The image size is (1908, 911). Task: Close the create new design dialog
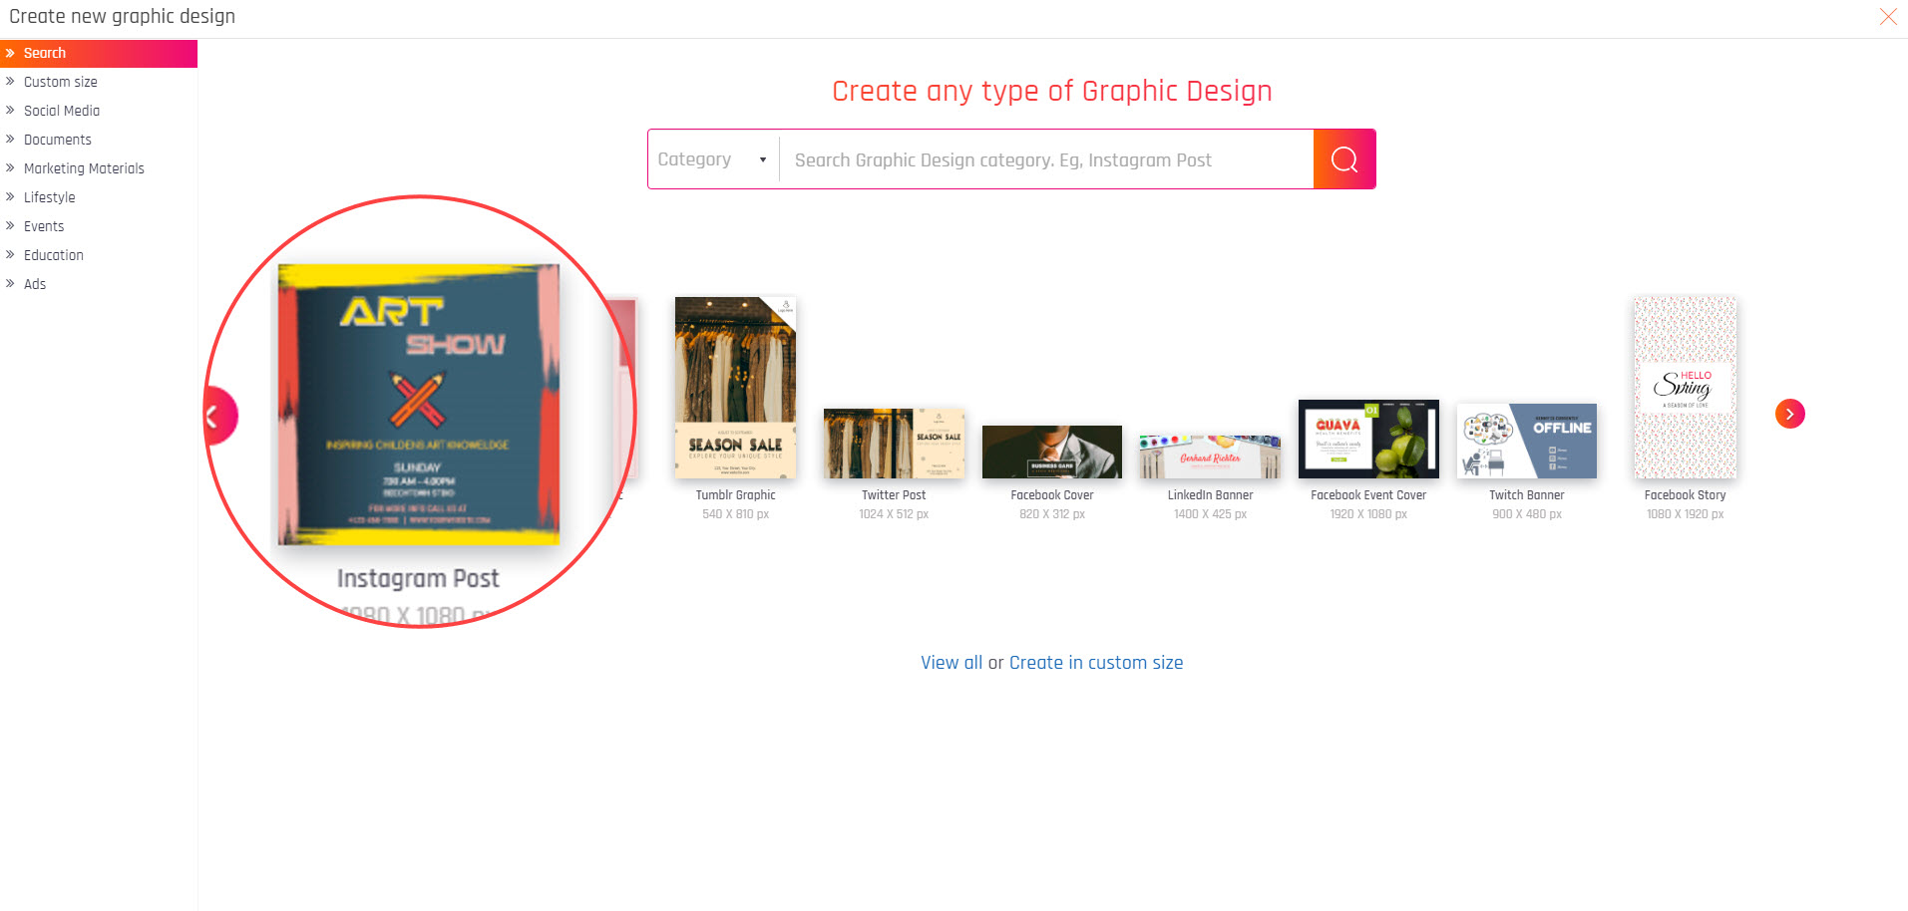(x=1888, y=16)
